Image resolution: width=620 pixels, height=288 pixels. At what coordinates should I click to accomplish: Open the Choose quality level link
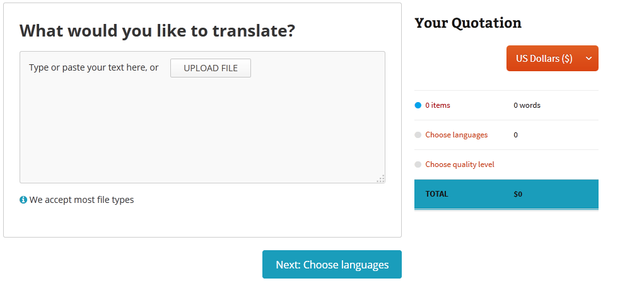pyautogui.click(x=460, y=164)
